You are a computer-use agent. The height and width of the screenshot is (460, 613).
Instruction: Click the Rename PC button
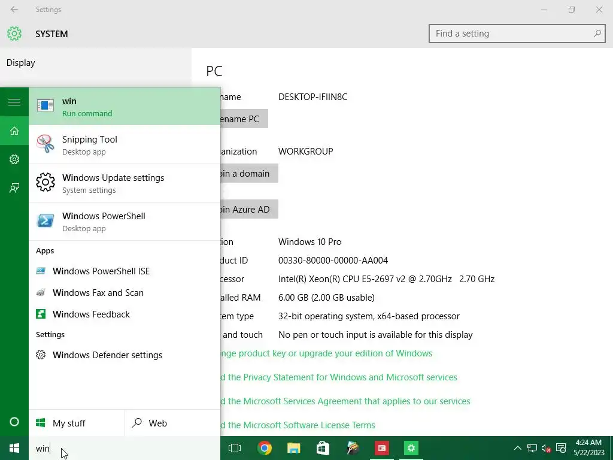click(244, 119)
